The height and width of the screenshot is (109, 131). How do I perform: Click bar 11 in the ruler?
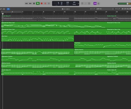(54, 12)
